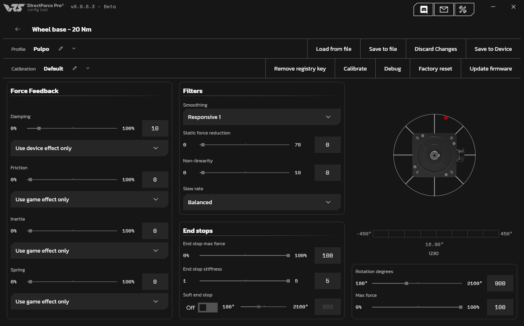Click End stop stiffness value field
This screenshot has width=524, height=326.
328,281
